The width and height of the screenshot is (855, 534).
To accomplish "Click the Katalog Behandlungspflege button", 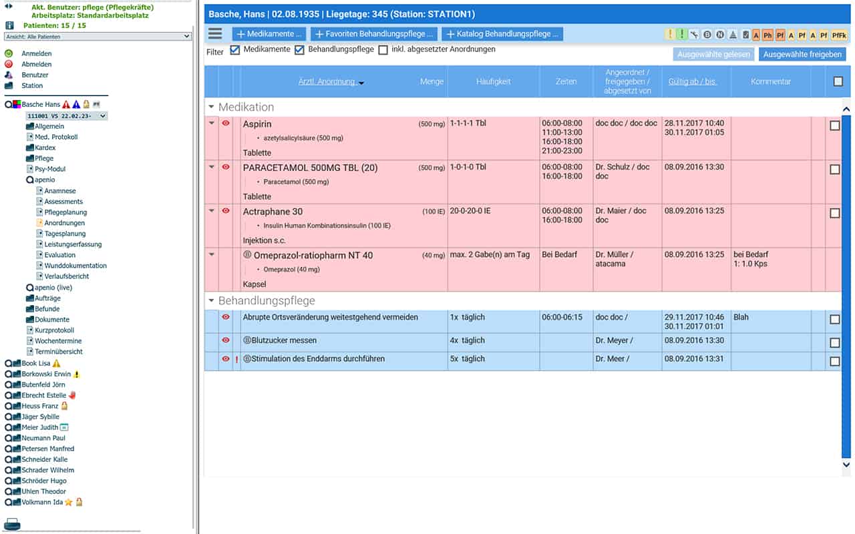I will pyautogui.click(x=502, y=34).
